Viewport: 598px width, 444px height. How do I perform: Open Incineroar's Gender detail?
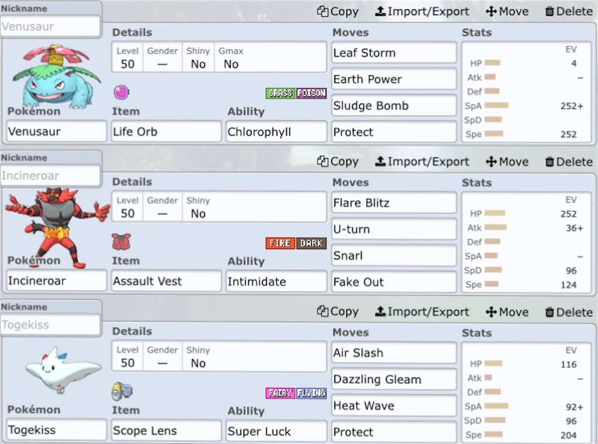(162, 207)
